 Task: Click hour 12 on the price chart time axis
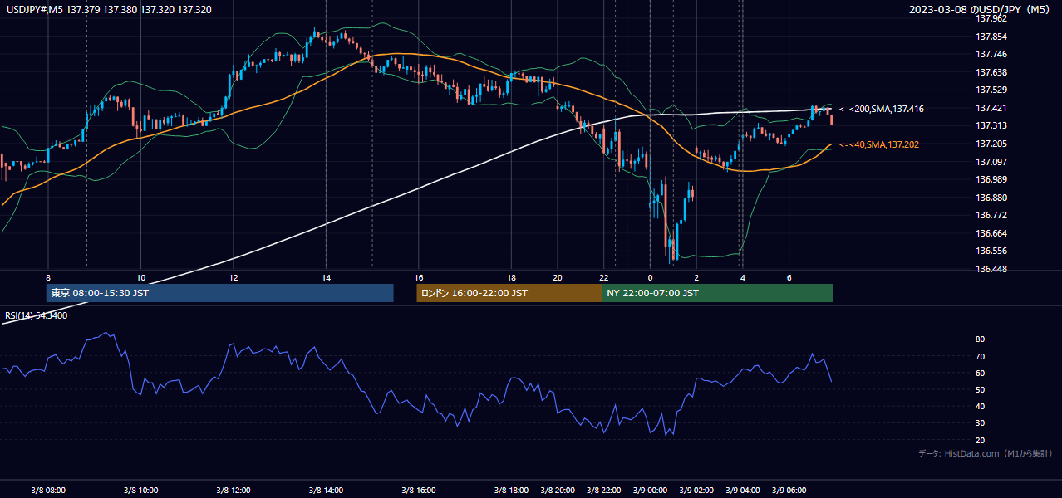(234, 277)
